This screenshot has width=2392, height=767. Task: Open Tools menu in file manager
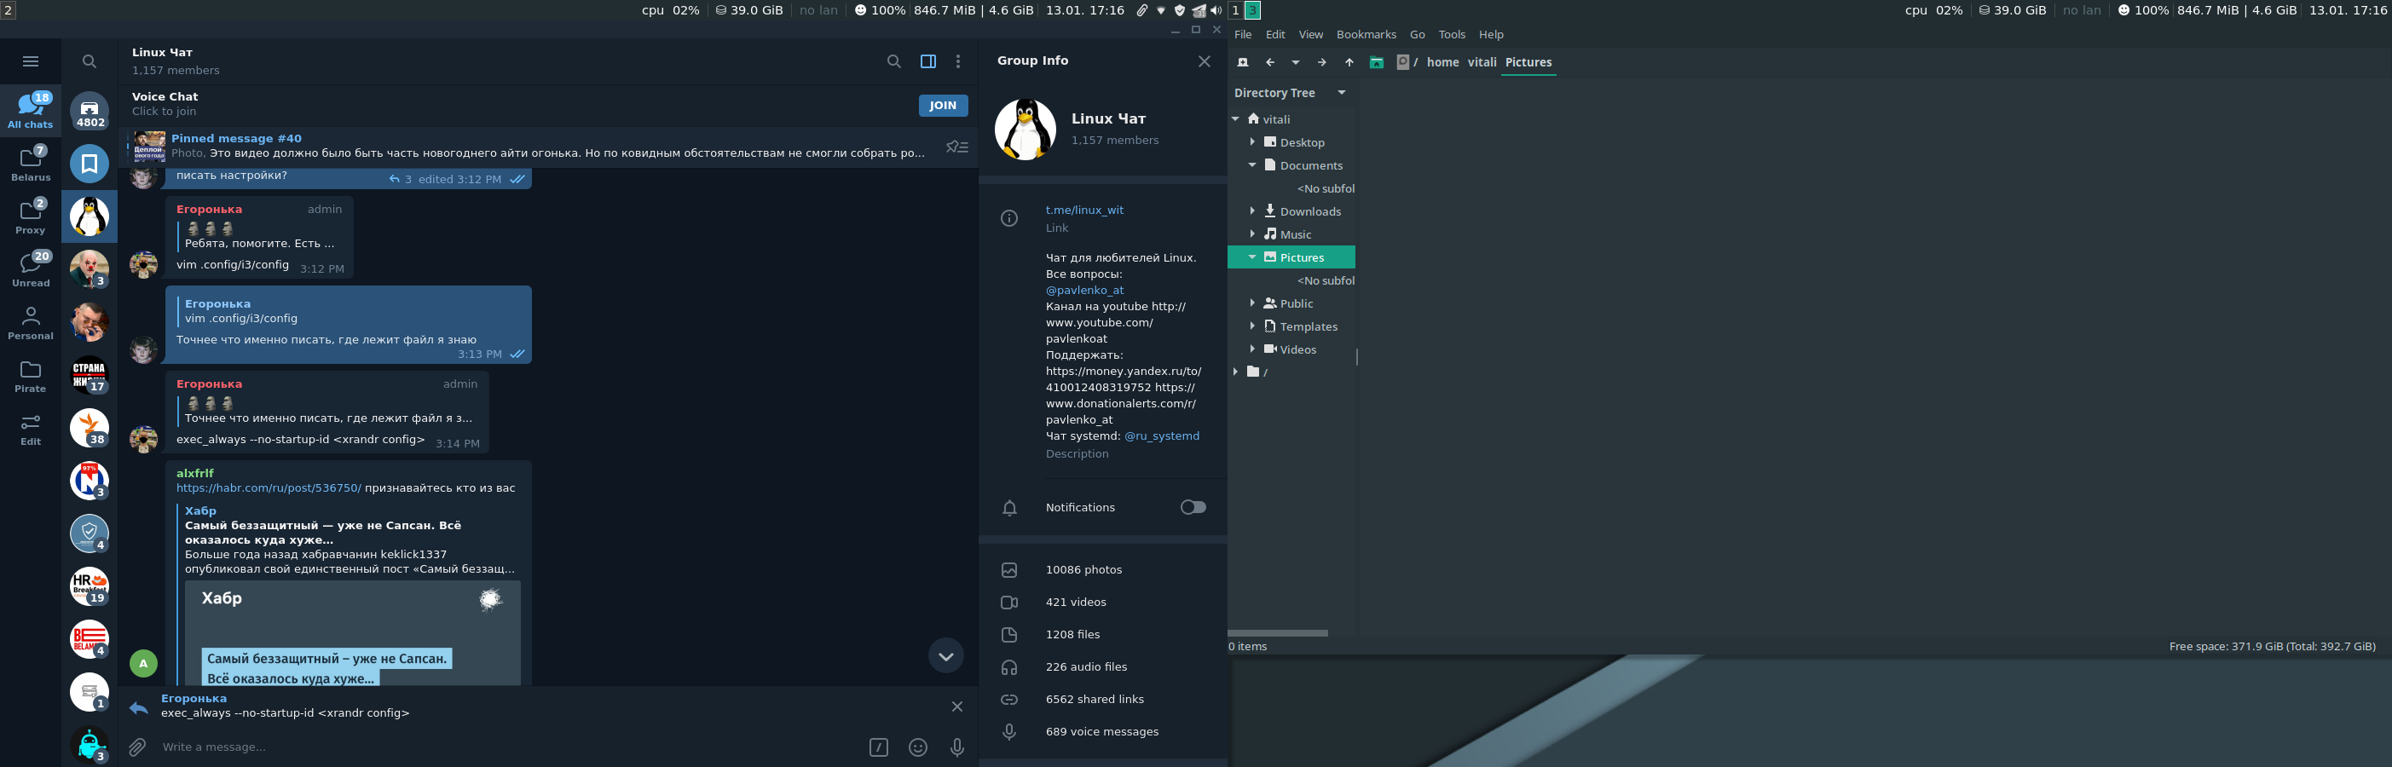tap(1452, 34)
